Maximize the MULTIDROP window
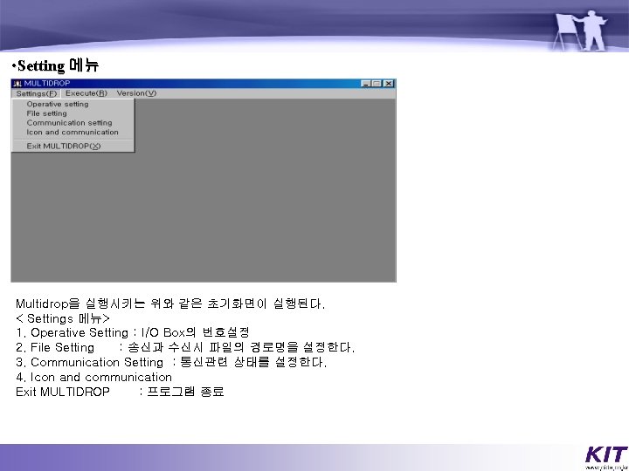 [377, 84]
